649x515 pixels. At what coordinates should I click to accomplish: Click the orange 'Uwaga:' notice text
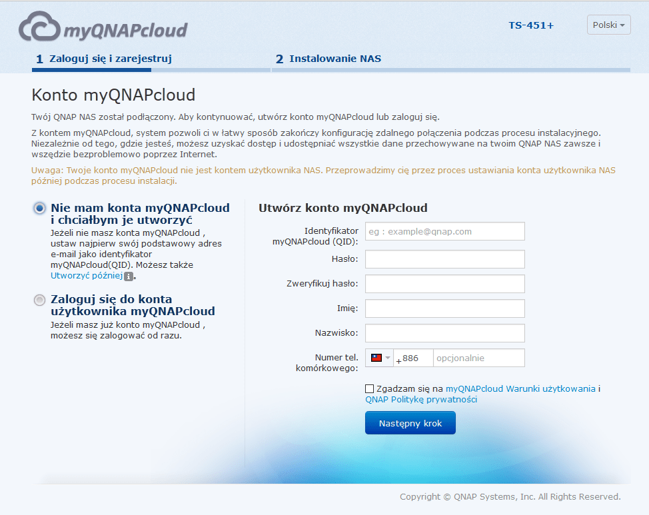[323, 175]
